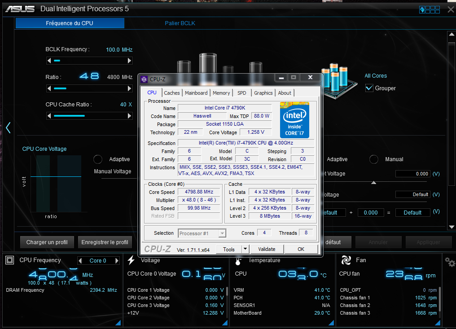Viewport: 456px width, 329px height.
Task: Click the CPU-Z Tools button
Action: [x=229, y=249]
